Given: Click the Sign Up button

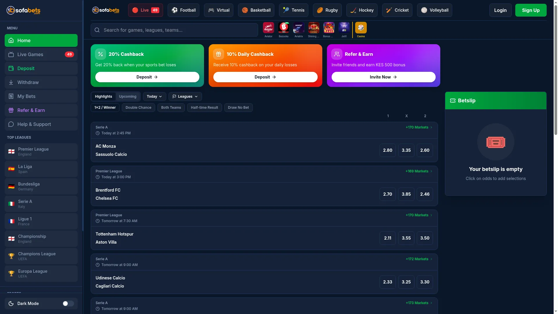Looking at the screenshot, I should (x=531, y=10).
